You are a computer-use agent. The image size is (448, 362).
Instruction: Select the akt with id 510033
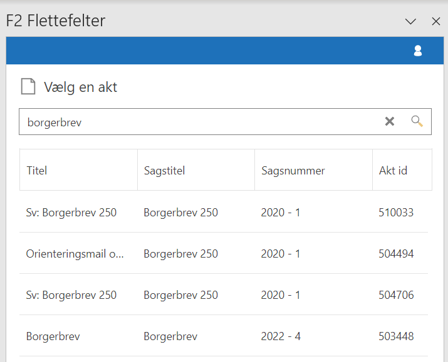coord(396,213)
